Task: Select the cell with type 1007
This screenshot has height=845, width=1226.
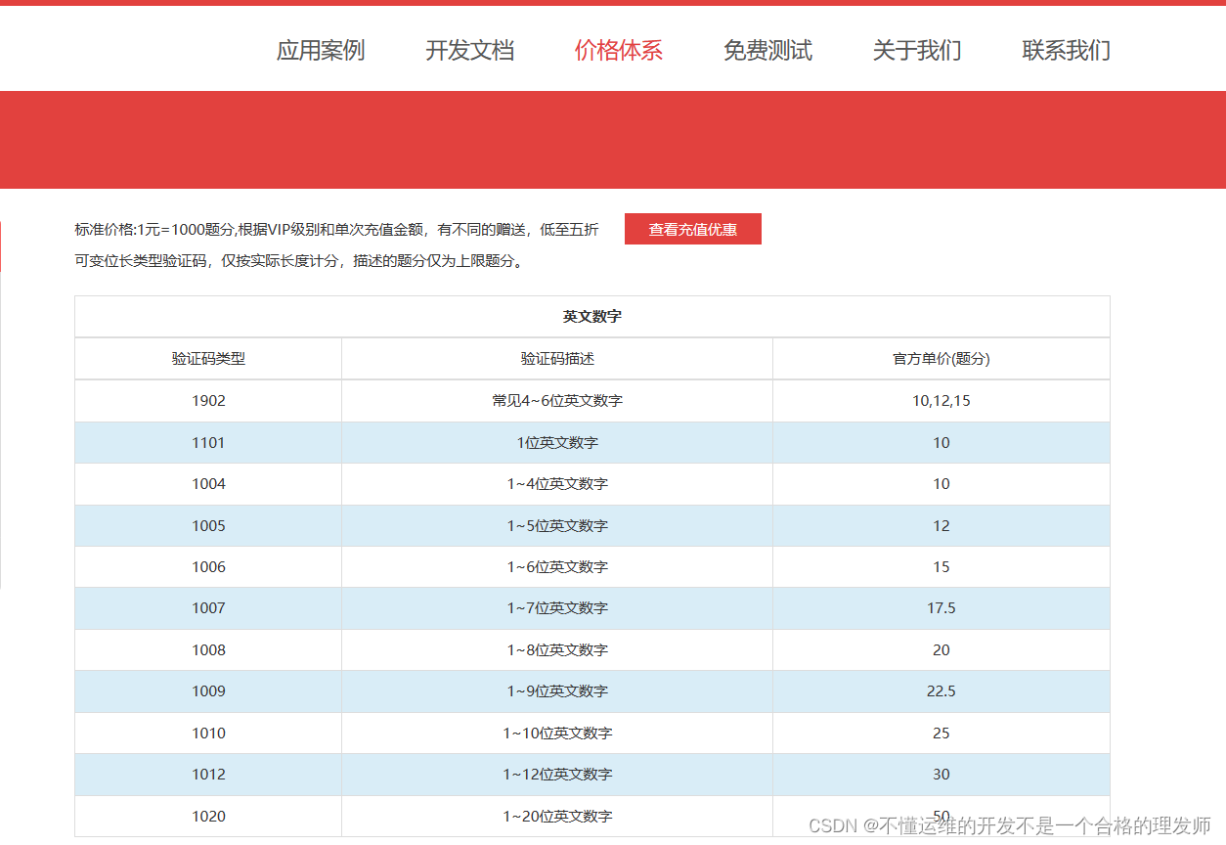Action: (208, 608)
